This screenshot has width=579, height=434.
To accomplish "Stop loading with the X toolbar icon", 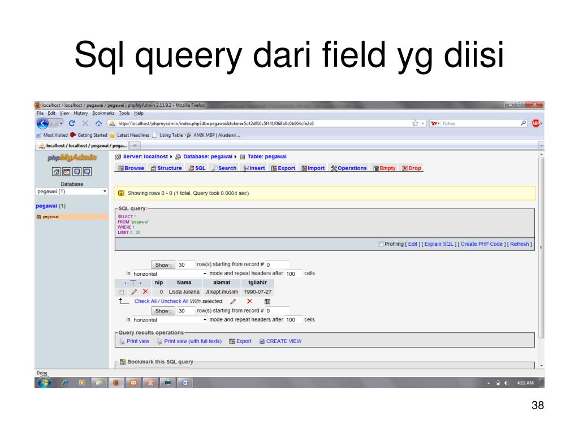I will coord(85,123).
